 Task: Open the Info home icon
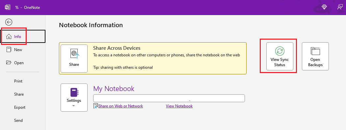[x=9, y=36]
